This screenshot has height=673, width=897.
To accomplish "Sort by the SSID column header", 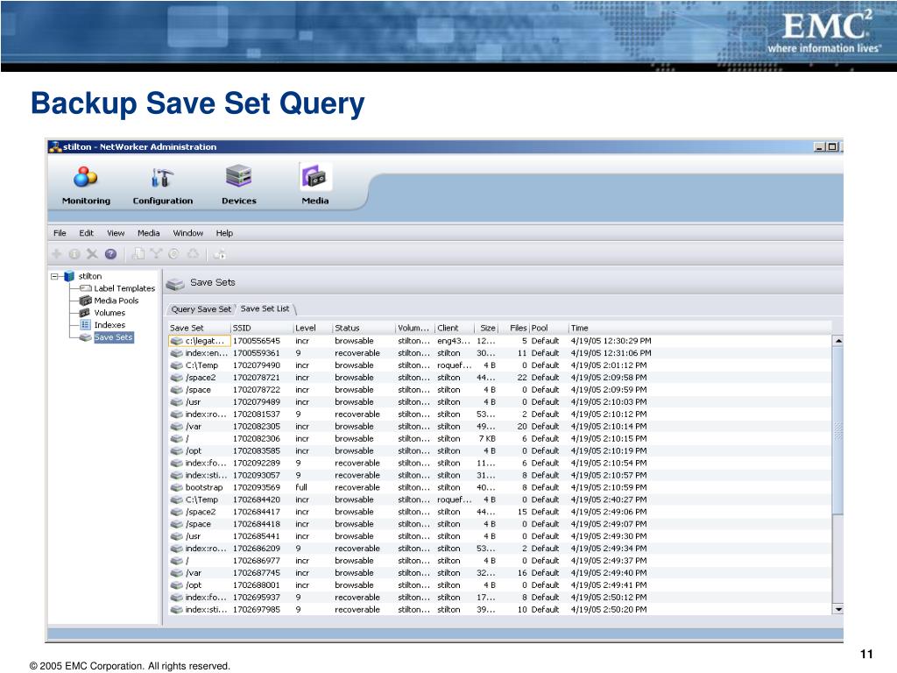I will (x=261, y=328).
